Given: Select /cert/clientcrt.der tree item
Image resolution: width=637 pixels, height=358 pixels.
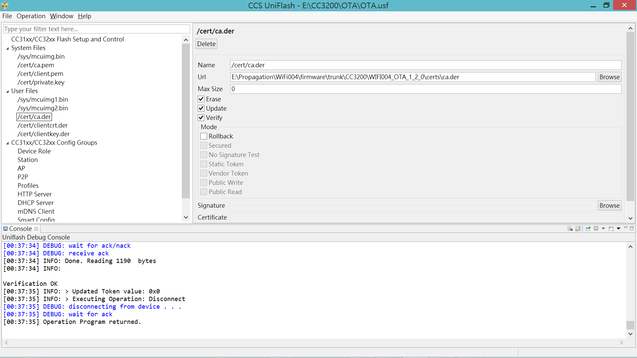Looking at the screenshot, I should pos(42,125).
